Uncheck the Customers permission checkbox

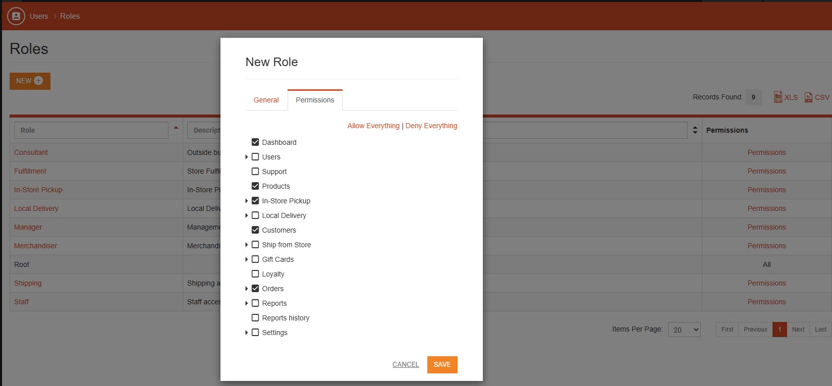coord(255,230)
